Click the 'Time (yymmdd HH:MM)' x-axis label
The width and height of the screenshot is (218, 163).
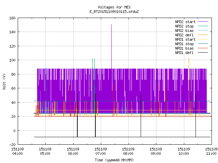(x=114, y=160)
